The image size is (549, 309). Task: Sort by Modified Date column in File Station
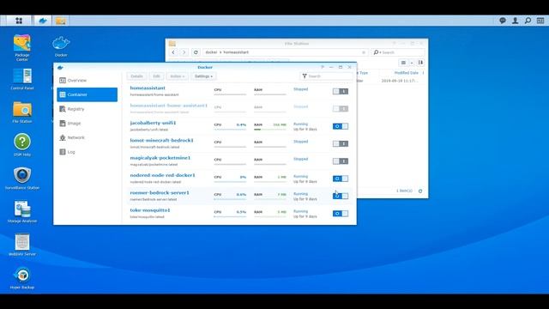[x=406, y=73]
